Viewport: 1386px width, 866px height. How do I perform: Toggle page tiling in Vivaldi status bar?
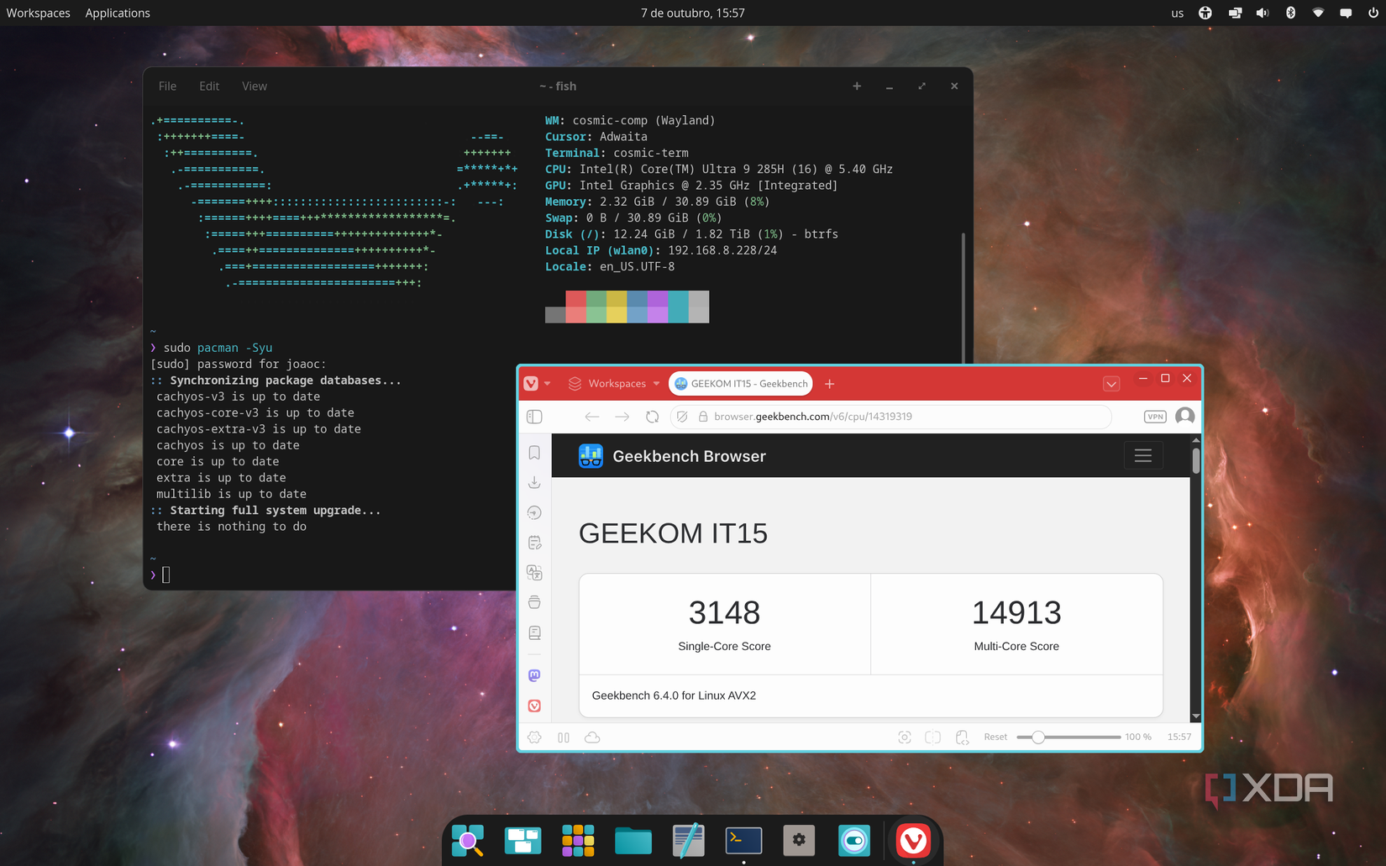point(932,737)
